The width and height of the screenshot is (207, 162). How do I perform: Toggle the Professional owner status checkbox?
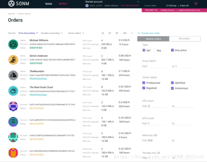(144, 83)
